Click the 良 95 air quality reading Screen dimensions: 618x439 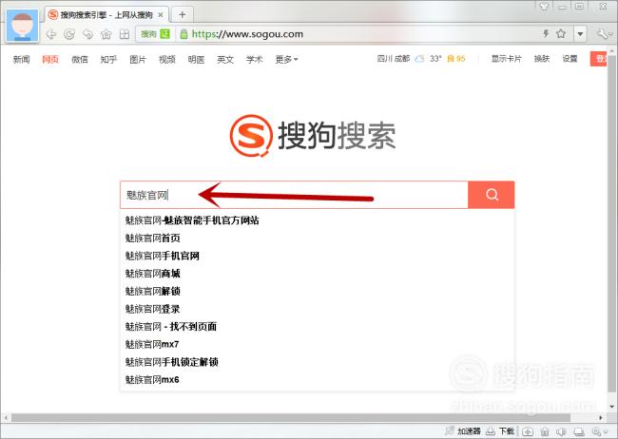(x=456, y=59)
